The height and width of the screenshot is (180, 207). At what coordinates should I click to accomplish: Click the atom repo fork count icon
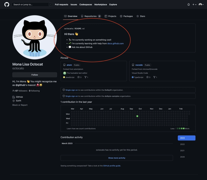coord(86,77)
